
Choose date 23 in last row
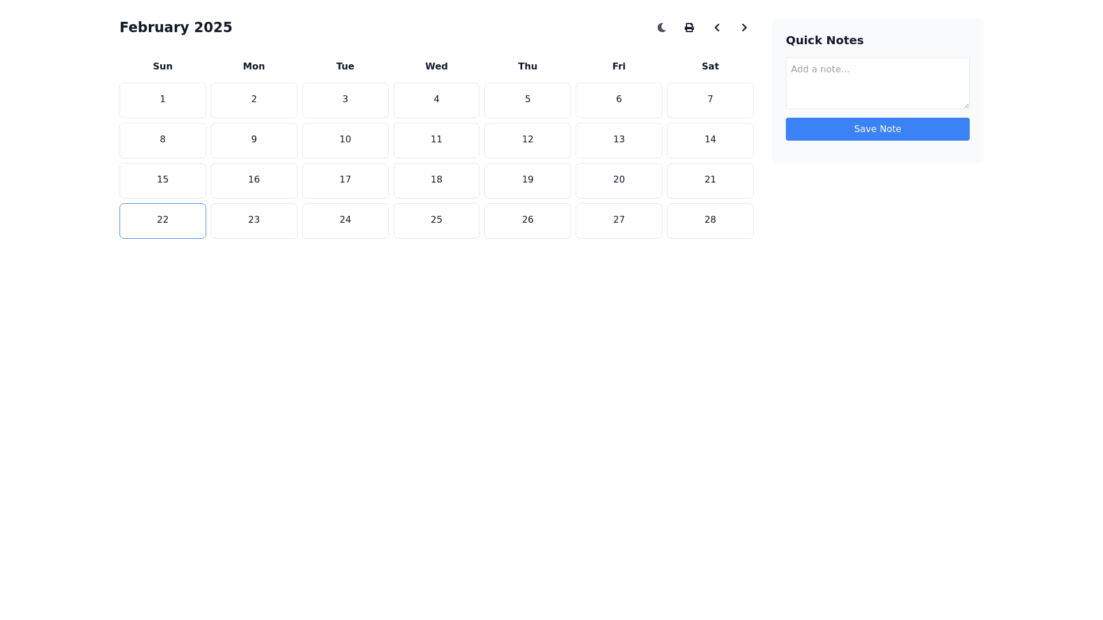254,221
